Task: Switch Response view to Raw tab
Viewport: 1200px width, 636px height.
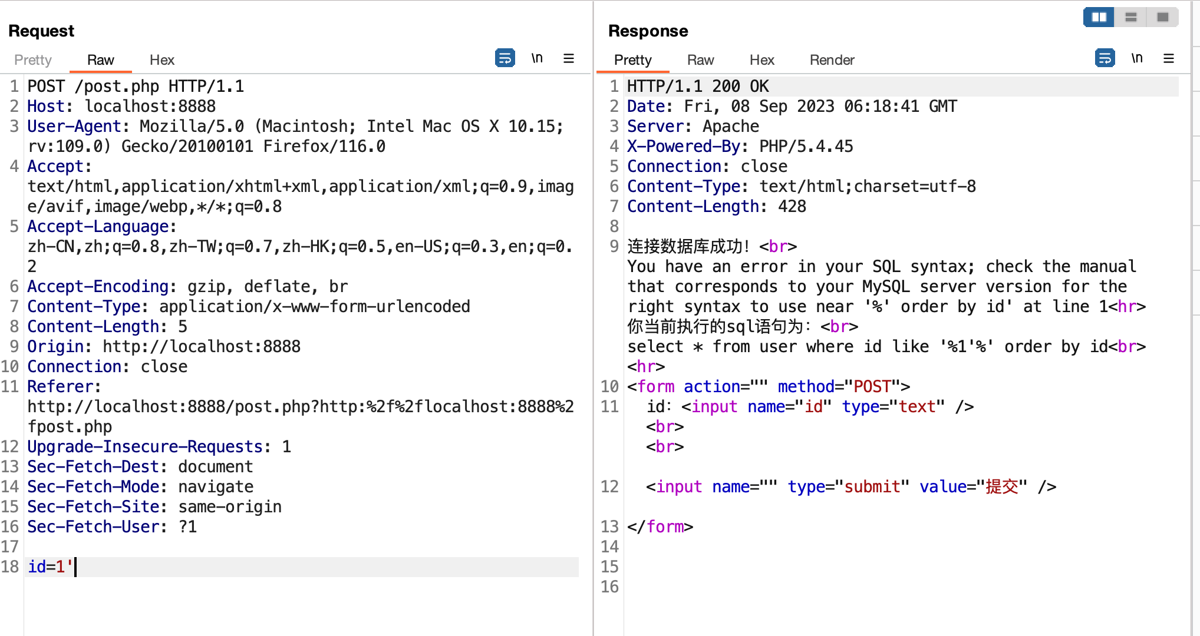Action: [x=701, y=60]
